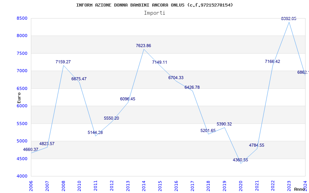Click the 2018 year label
The image size is (309, 193).
(x=209, y=186)
